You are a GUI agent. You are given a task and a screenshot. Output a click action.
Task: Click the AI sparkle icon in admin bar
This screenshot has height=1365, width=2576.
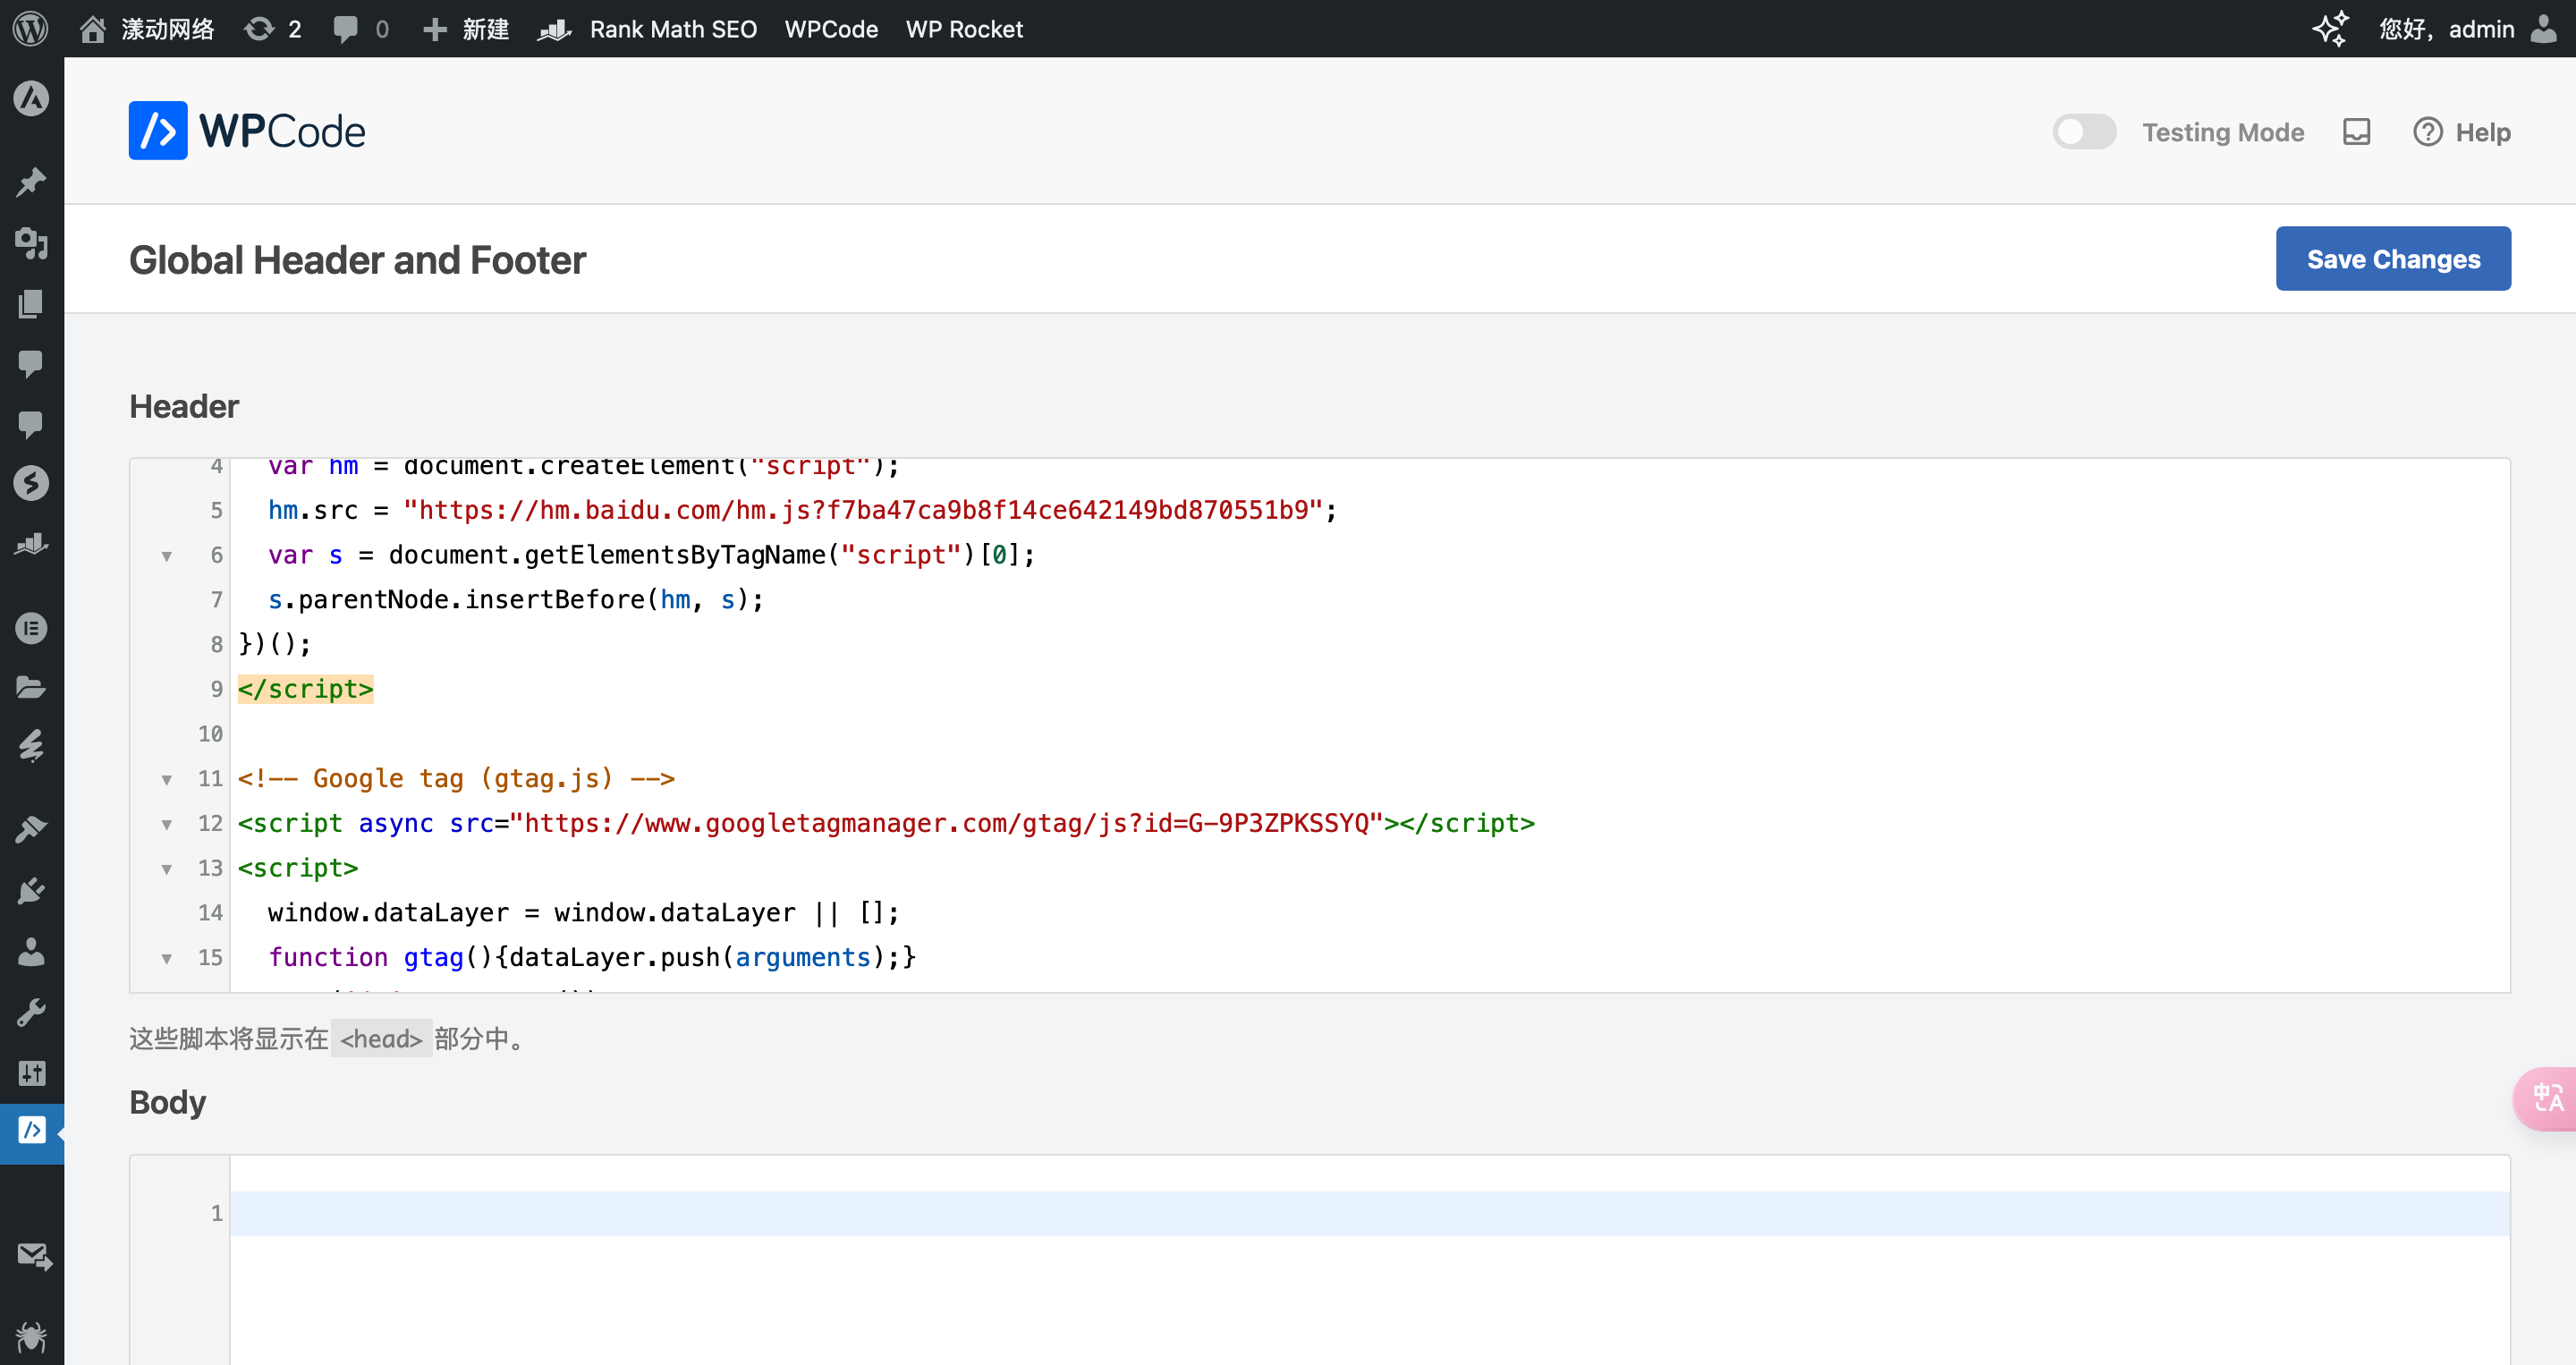pyautogui.click(x=2331, y=29)
